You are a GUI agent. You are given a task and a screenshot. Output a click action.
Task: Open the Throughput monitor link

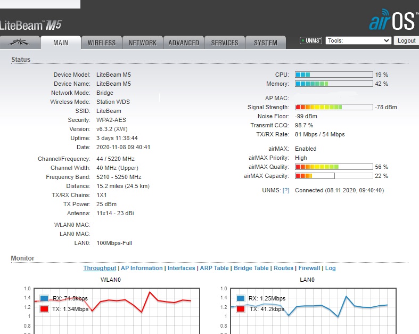point(100,268)
